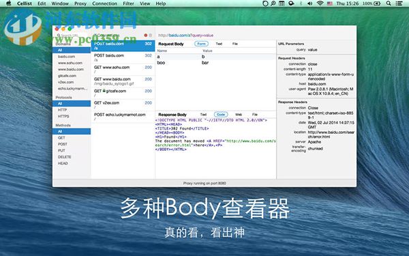Select the GET v2ex.com request
This screenshot has height=256, width=409.
[123, 105]
